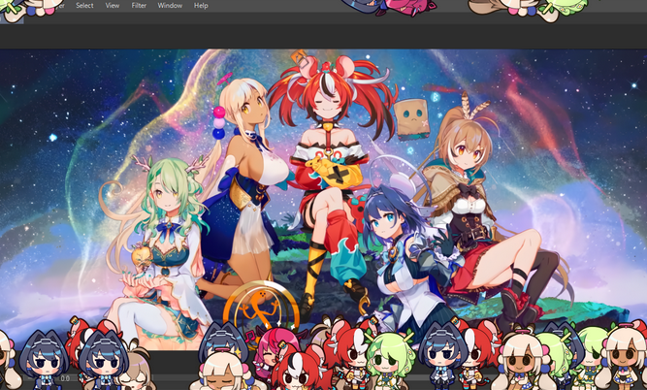Open the Filter menu
Image resolution: width=647 pixels, height=390 pixels.
[139, 6]
